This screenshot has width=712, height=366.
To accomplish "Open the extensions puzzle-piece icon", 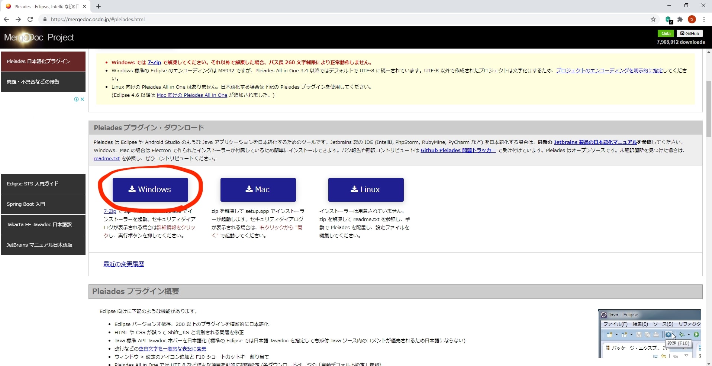I will (x=680, y=19).
